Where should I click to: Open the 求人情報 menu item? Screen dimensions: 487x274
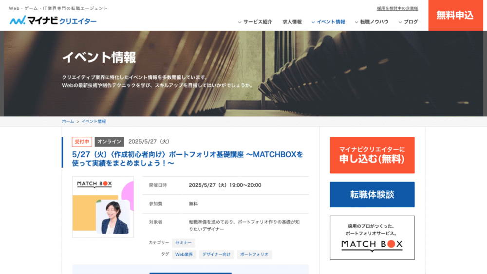292,22
